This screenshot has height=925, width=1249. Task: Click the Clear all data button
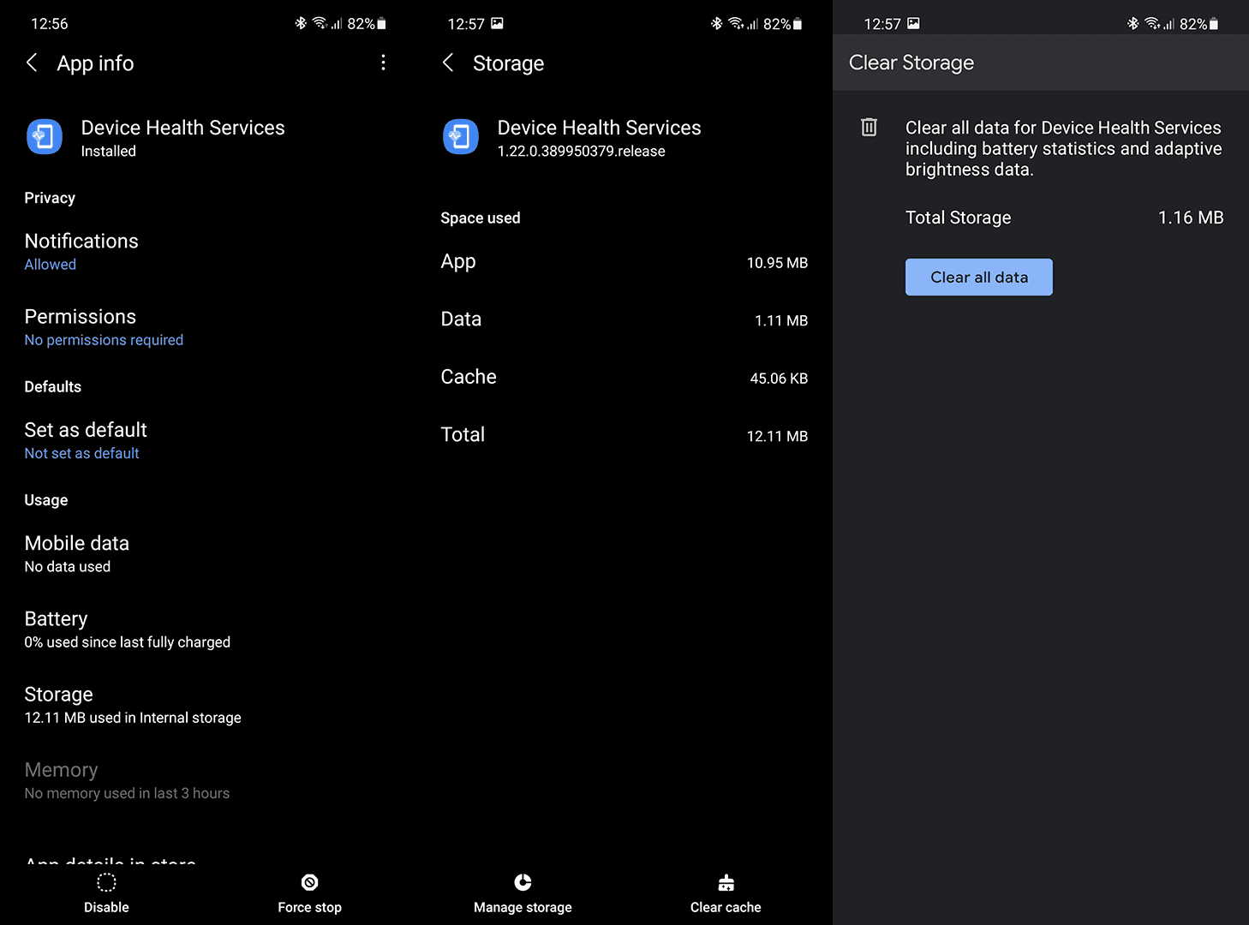pyautogui.click(x=979, y=277)
